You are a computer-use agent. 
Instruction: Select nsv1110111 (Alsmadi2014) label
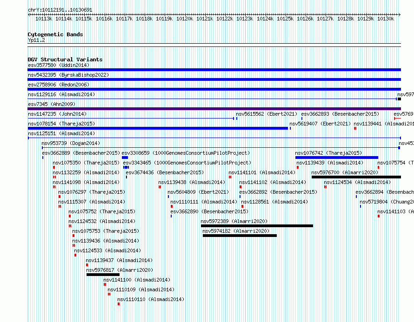pyautogui.click(x=204, y=202)
